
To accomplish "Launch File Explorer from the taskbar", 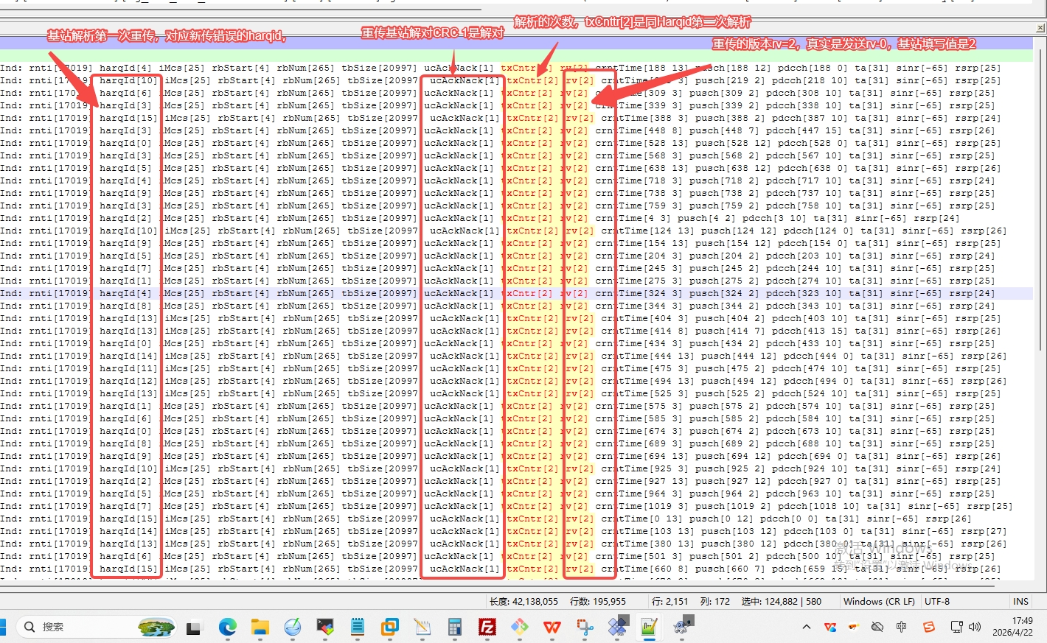I will pos(260,627).
